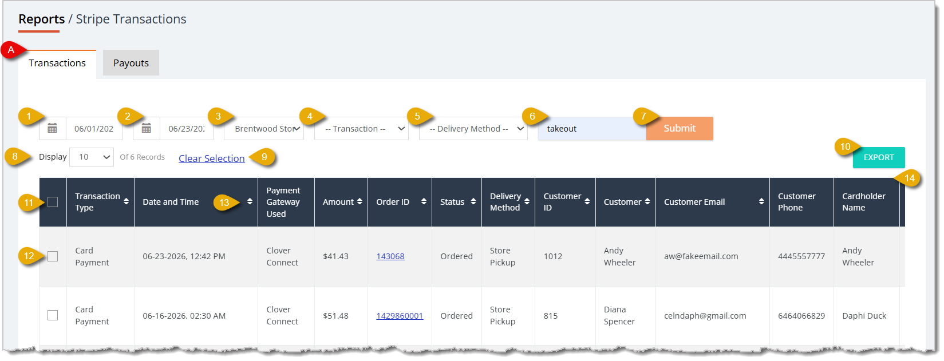Click the end date field 06/23/202
Screen dimensions: 944x361
click(x=187, y=128)
